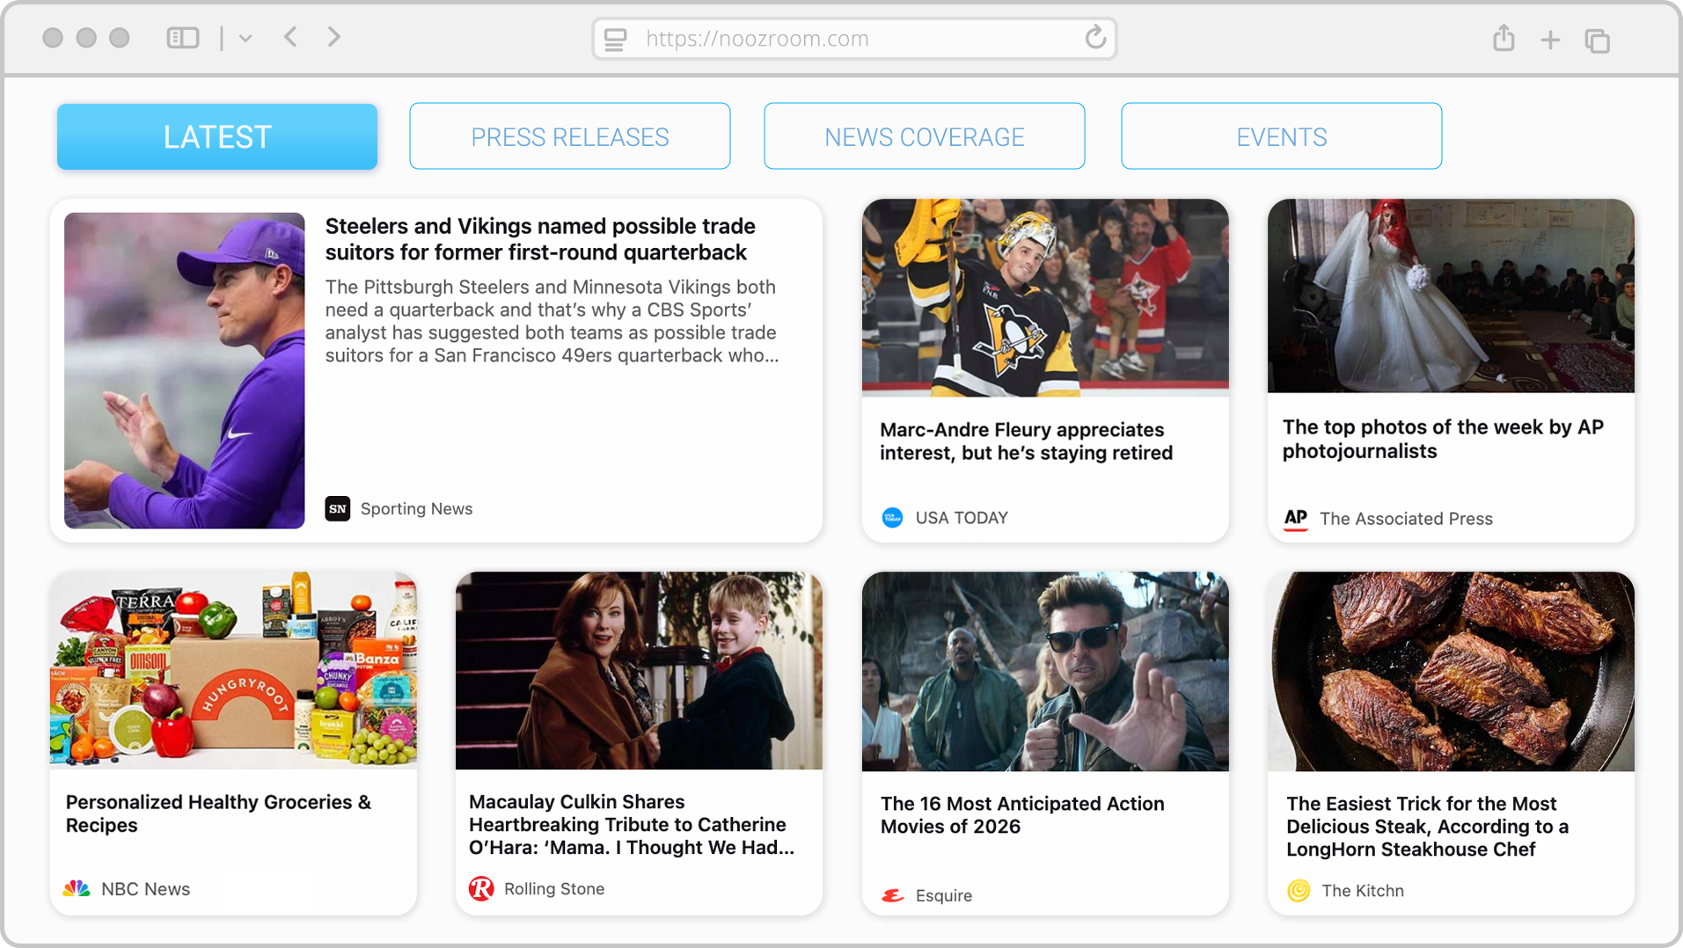This screenshot has height=948, width=1683.
Task: Switch to the PRESS RELEASES tab
Action: pyautogui.click(x=569, y=136)
